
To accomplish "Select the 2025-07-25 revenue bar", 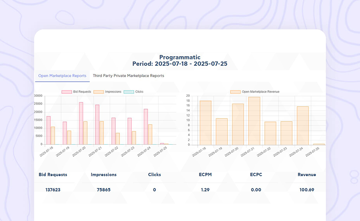I will click(x=319, y=144).
